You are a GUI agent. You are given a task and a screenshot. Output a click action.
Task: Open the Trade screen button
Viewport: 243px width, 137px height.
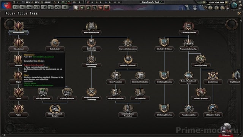tap(37, 7)
